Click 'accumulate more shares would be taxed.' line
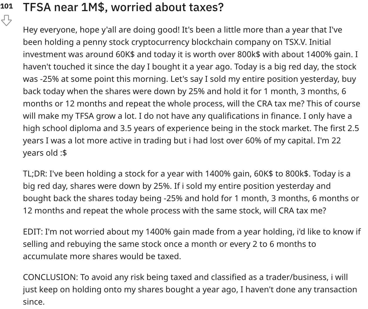 click(102, 257)
